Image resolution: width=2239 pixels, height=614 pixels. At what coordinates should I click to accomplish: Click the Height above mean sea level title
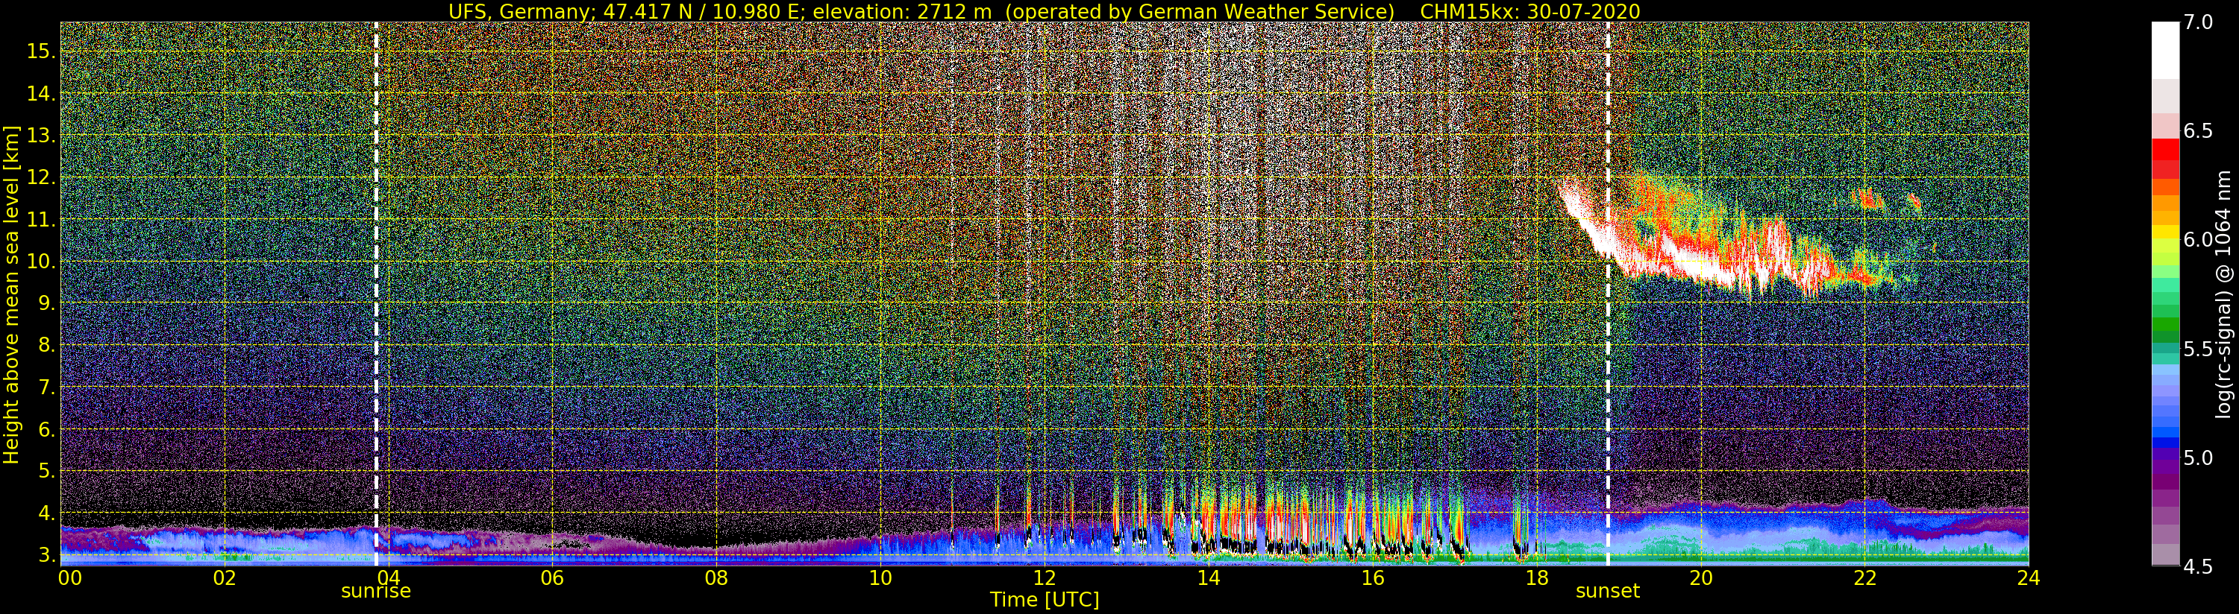click(x=11, y=294)
